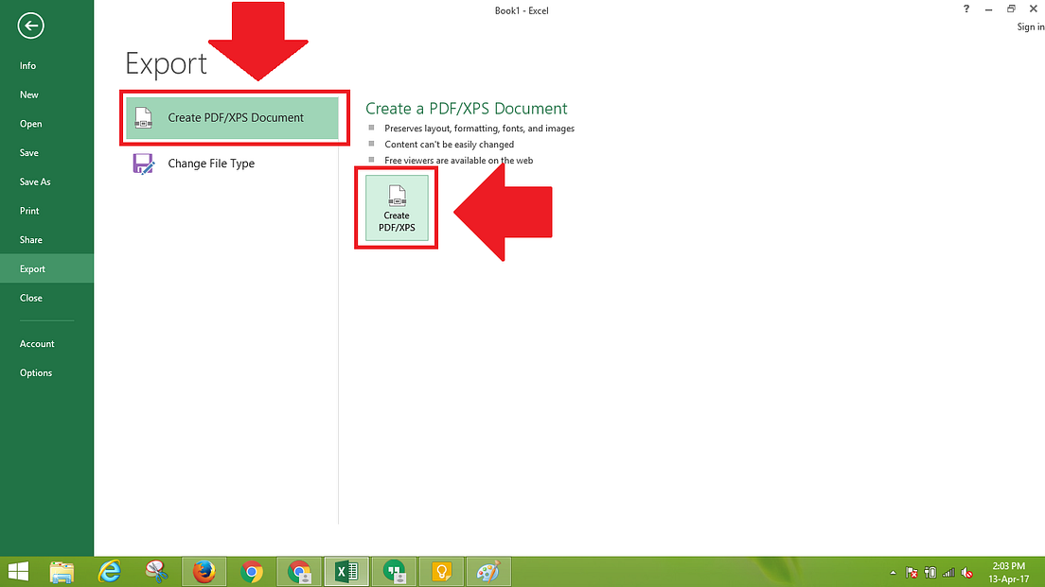Open Excel Options from the sidebar
Screen dimensions: 1045x587
pos(36,372)
